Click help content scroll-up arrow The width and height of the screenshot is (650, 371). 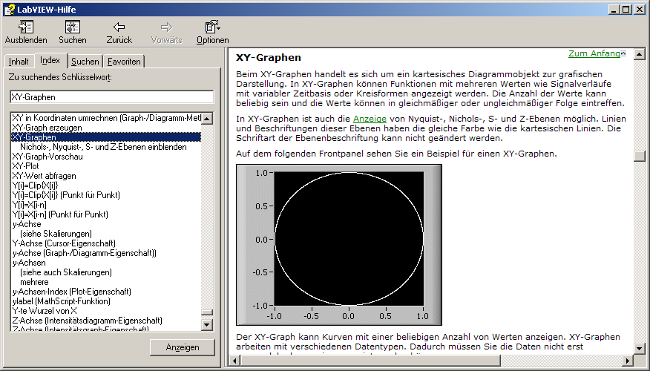coord(640,53)
